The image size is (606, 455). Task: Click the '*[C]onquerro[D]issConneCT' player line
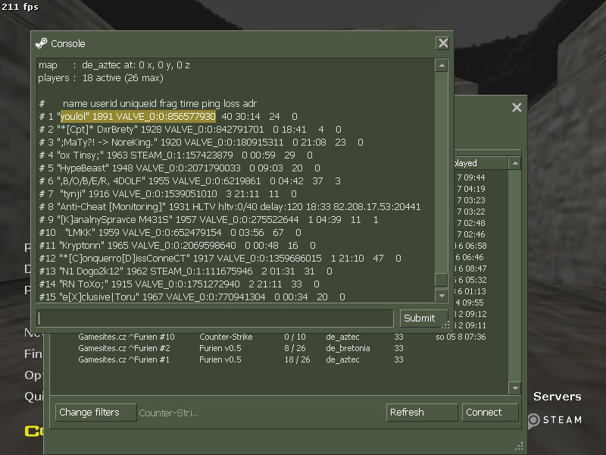click(x=220, y=259)
